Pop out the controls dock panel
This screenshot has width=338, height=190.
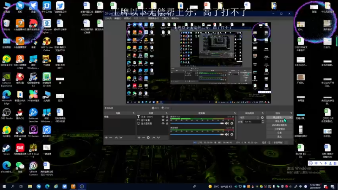coord(291,113)
